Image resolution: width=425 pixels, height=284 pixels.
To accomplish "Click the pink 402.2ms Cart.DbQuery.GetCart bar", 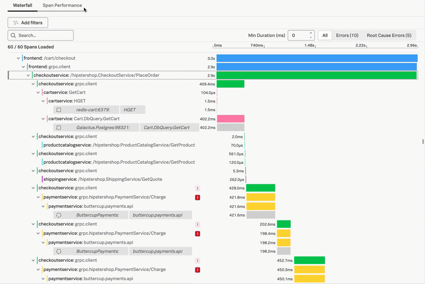I will pyautogui.click(x=230, y=119).
